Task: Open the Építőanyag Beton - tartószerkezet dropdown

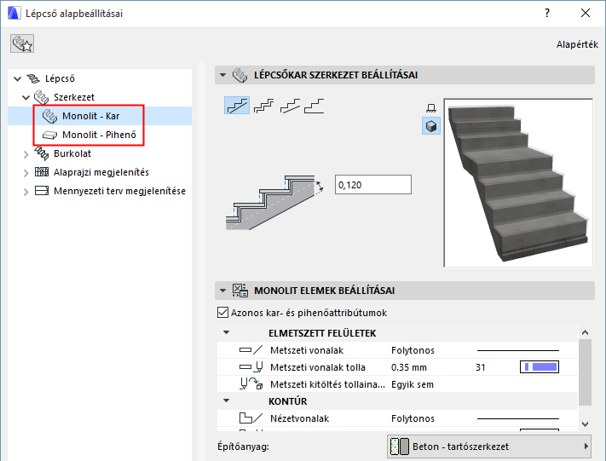Action: click(x=489, y=447)
